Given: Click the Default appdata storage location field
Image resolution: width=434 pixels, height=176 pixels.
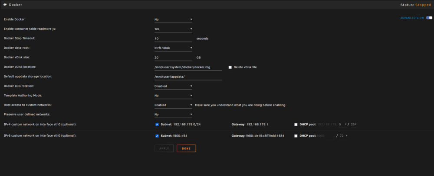Looking at the screenshot, I should tap(188, 77).
